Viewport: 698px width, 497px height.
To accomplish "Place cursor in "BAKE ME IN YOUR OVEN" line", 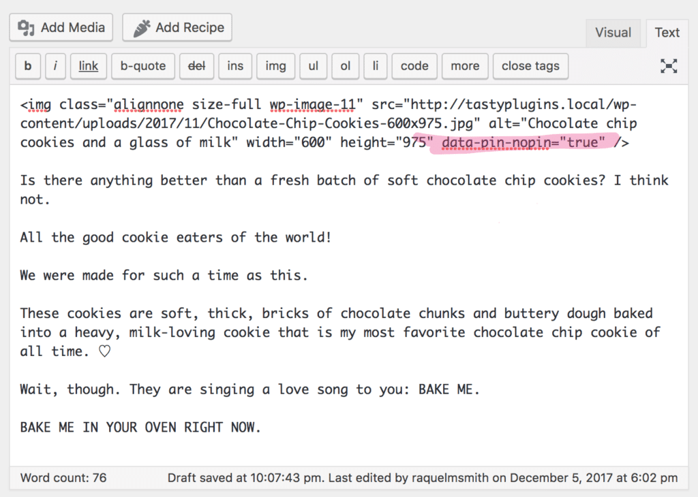I will coord(140,428).
